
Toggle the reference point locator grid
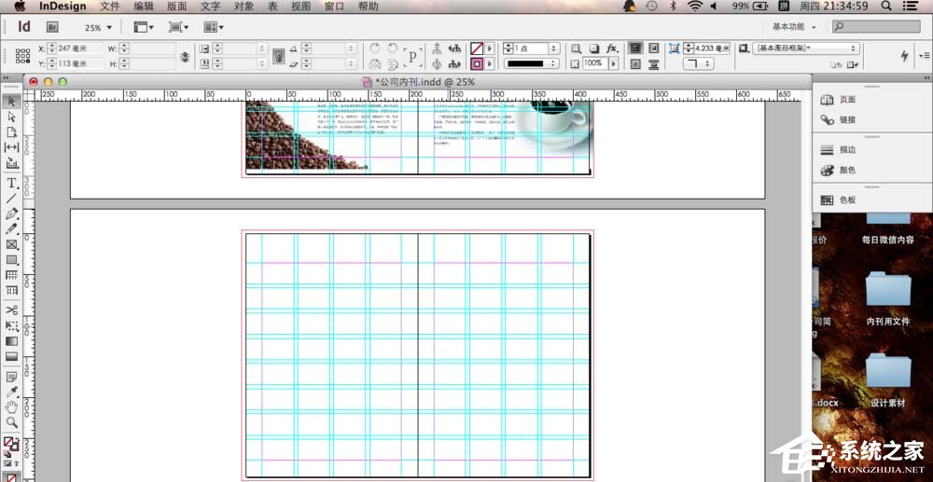pos(22,56)
